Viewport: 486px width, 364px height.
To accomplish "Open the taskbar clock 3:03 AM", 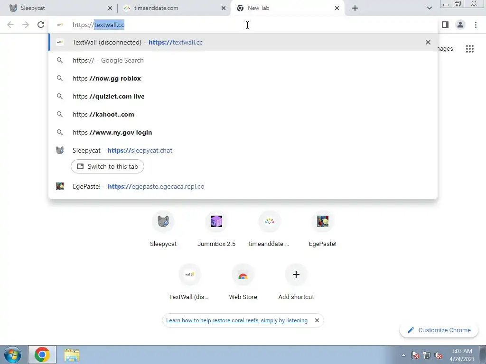I will (x=462, y=355).
